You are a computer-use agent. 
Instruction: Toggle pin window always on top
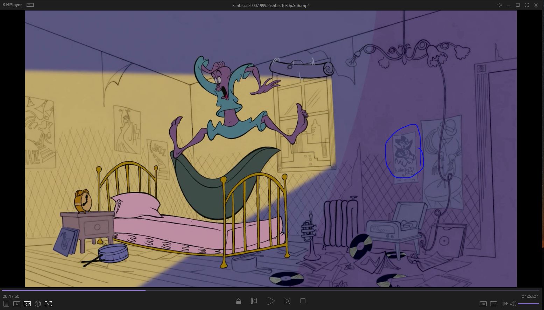pos(500,5)
